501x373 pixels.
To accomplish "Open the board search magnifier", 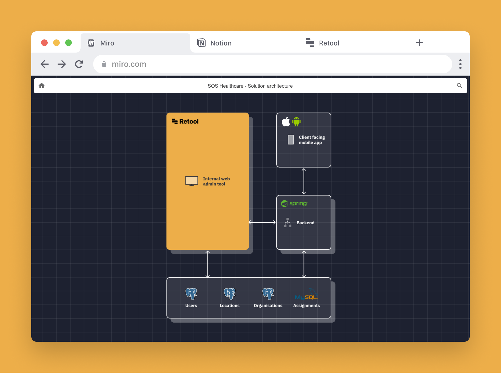I will click(459, 86).
